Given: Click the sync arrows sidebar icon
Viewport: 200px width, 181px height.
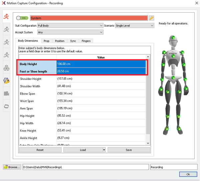Looking at the screenshot, I should [x=6, y=106].
